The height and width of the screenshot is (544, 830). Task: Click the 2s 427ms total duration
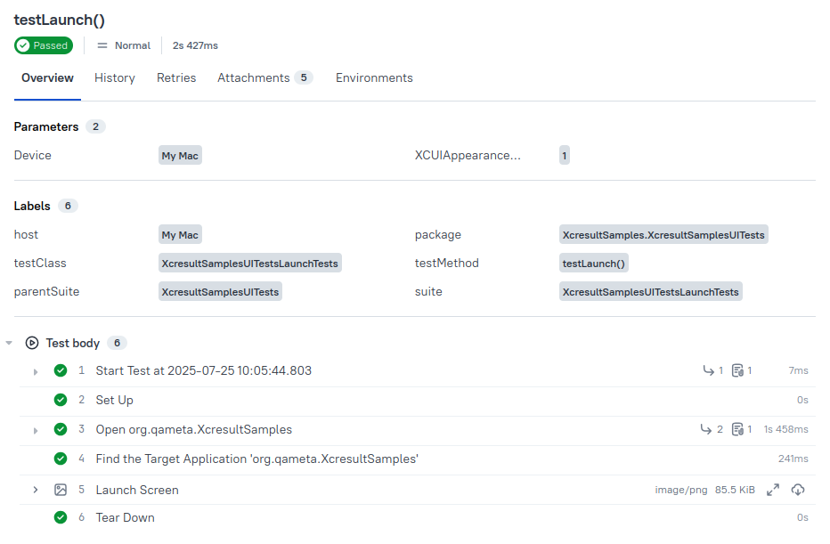[195, 45]
